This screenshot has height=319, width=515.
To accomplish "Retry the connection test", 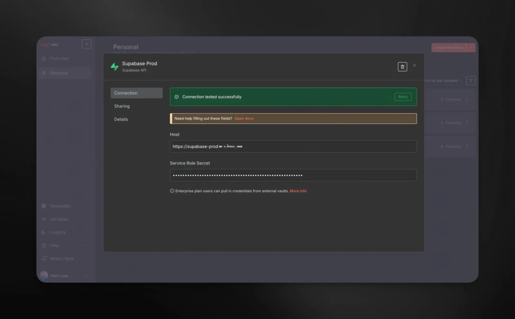I will click(403, 97).
